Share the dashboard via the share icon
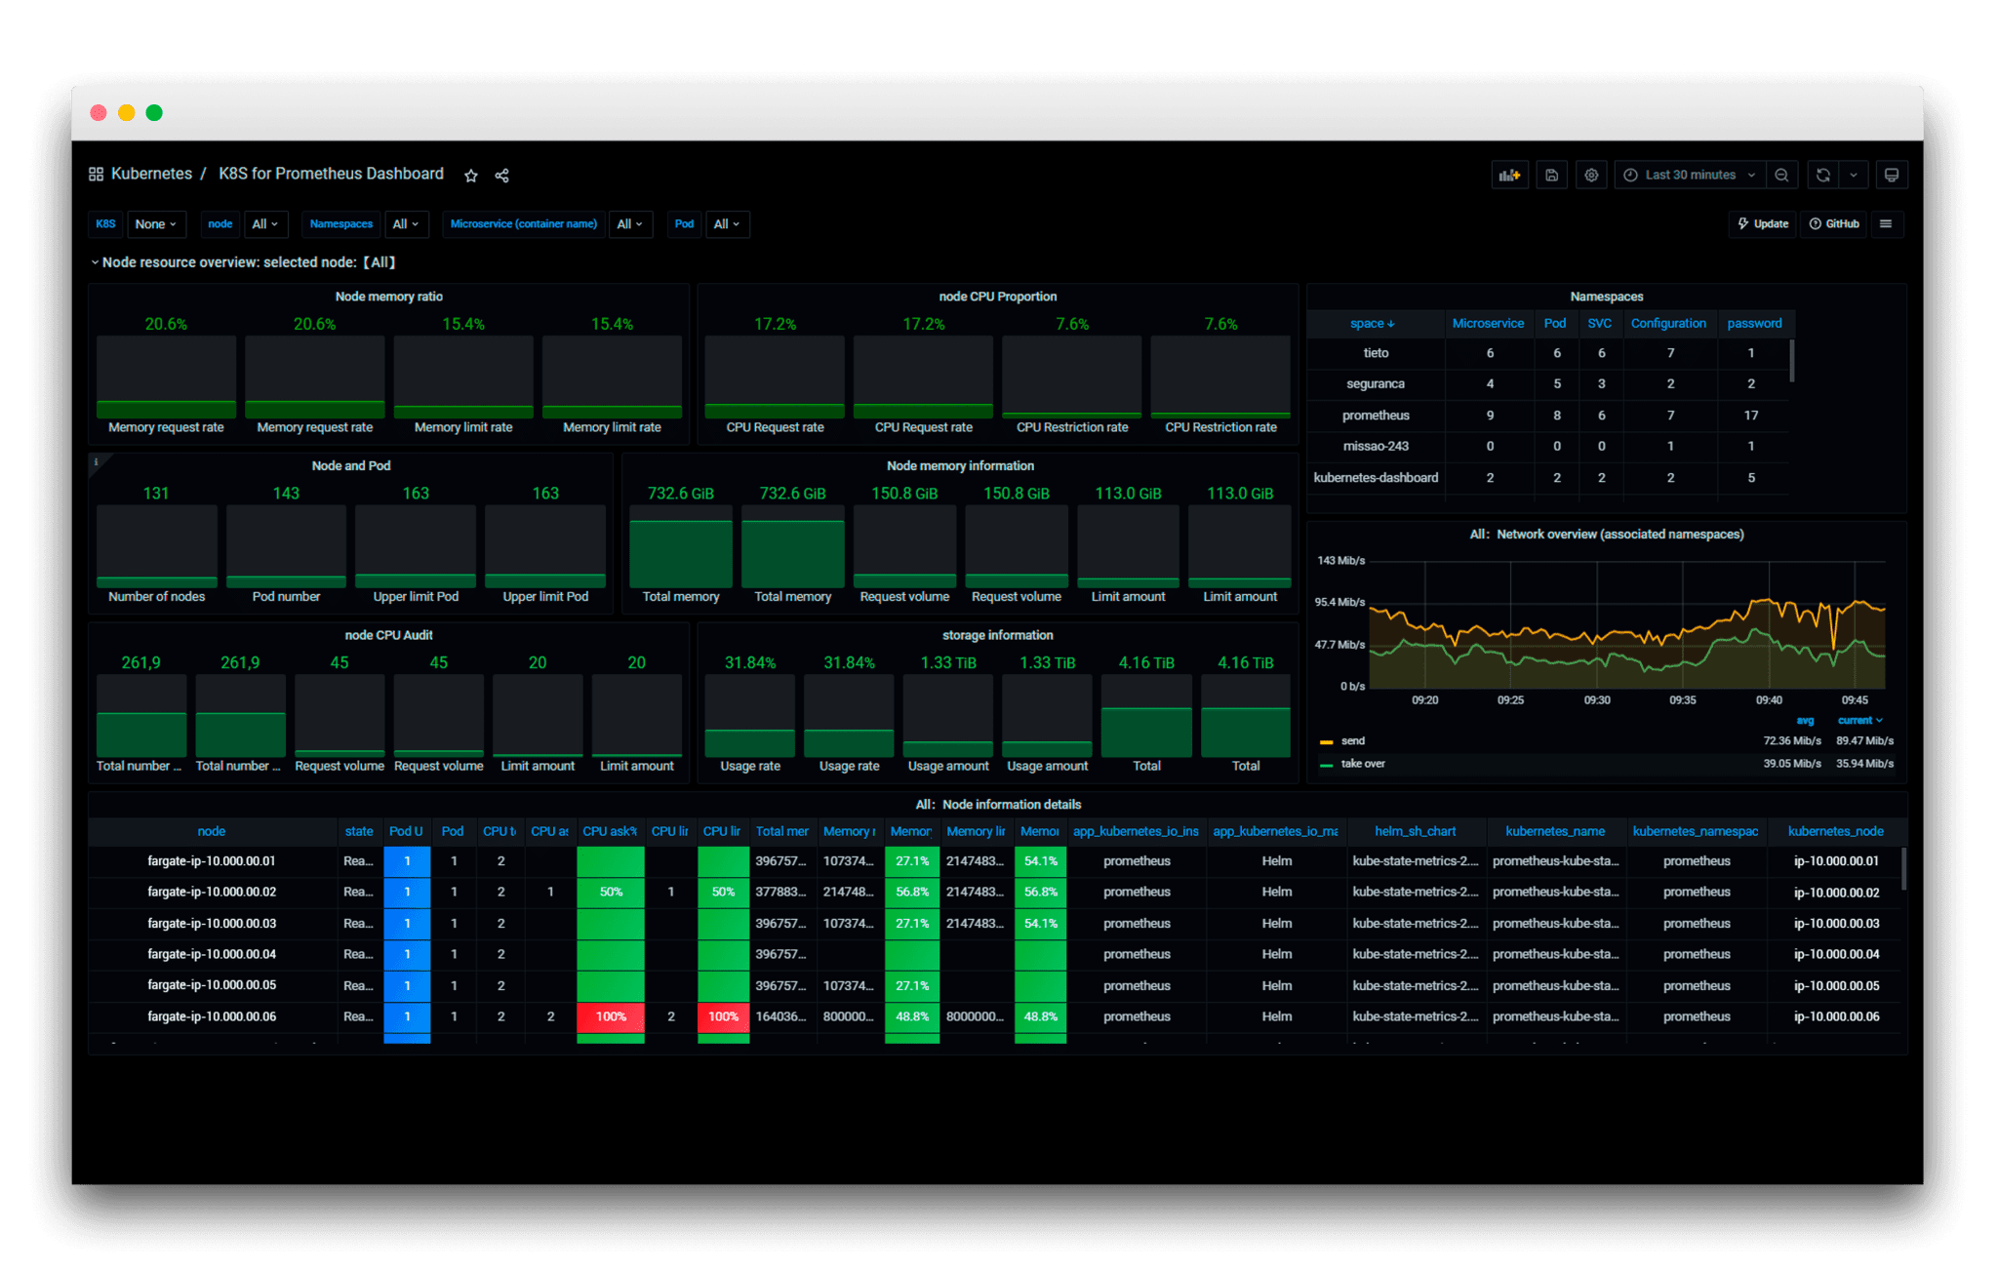 (501, 175)
